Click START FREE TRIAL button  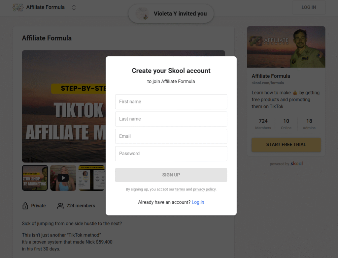286,145
